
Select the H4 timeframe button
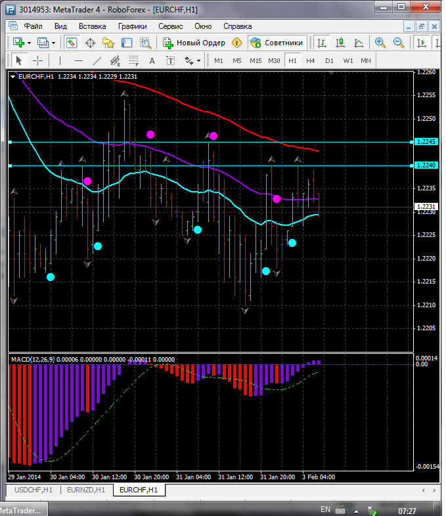tap(310, 60)
